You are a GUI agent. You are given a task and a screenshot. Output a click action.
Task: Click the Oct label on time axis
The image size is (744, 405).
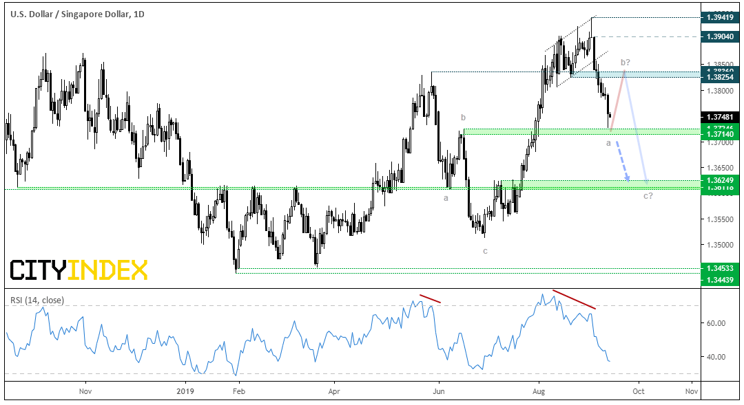[x=639, y=391]
